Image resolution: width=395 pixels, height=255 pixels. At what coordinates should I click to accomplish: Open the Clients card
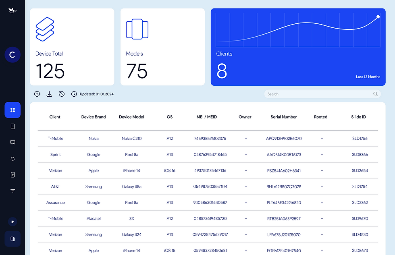(x=298, y=47)
